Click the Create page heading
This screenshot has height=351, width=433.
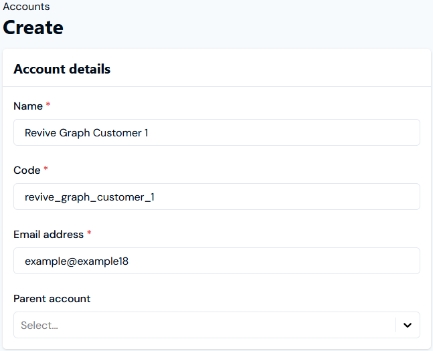click(33, 27)
